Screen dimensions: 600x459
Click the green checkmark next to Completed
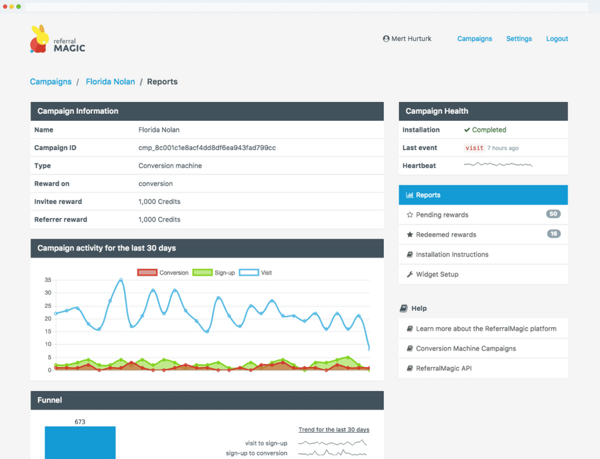point(467,130)
